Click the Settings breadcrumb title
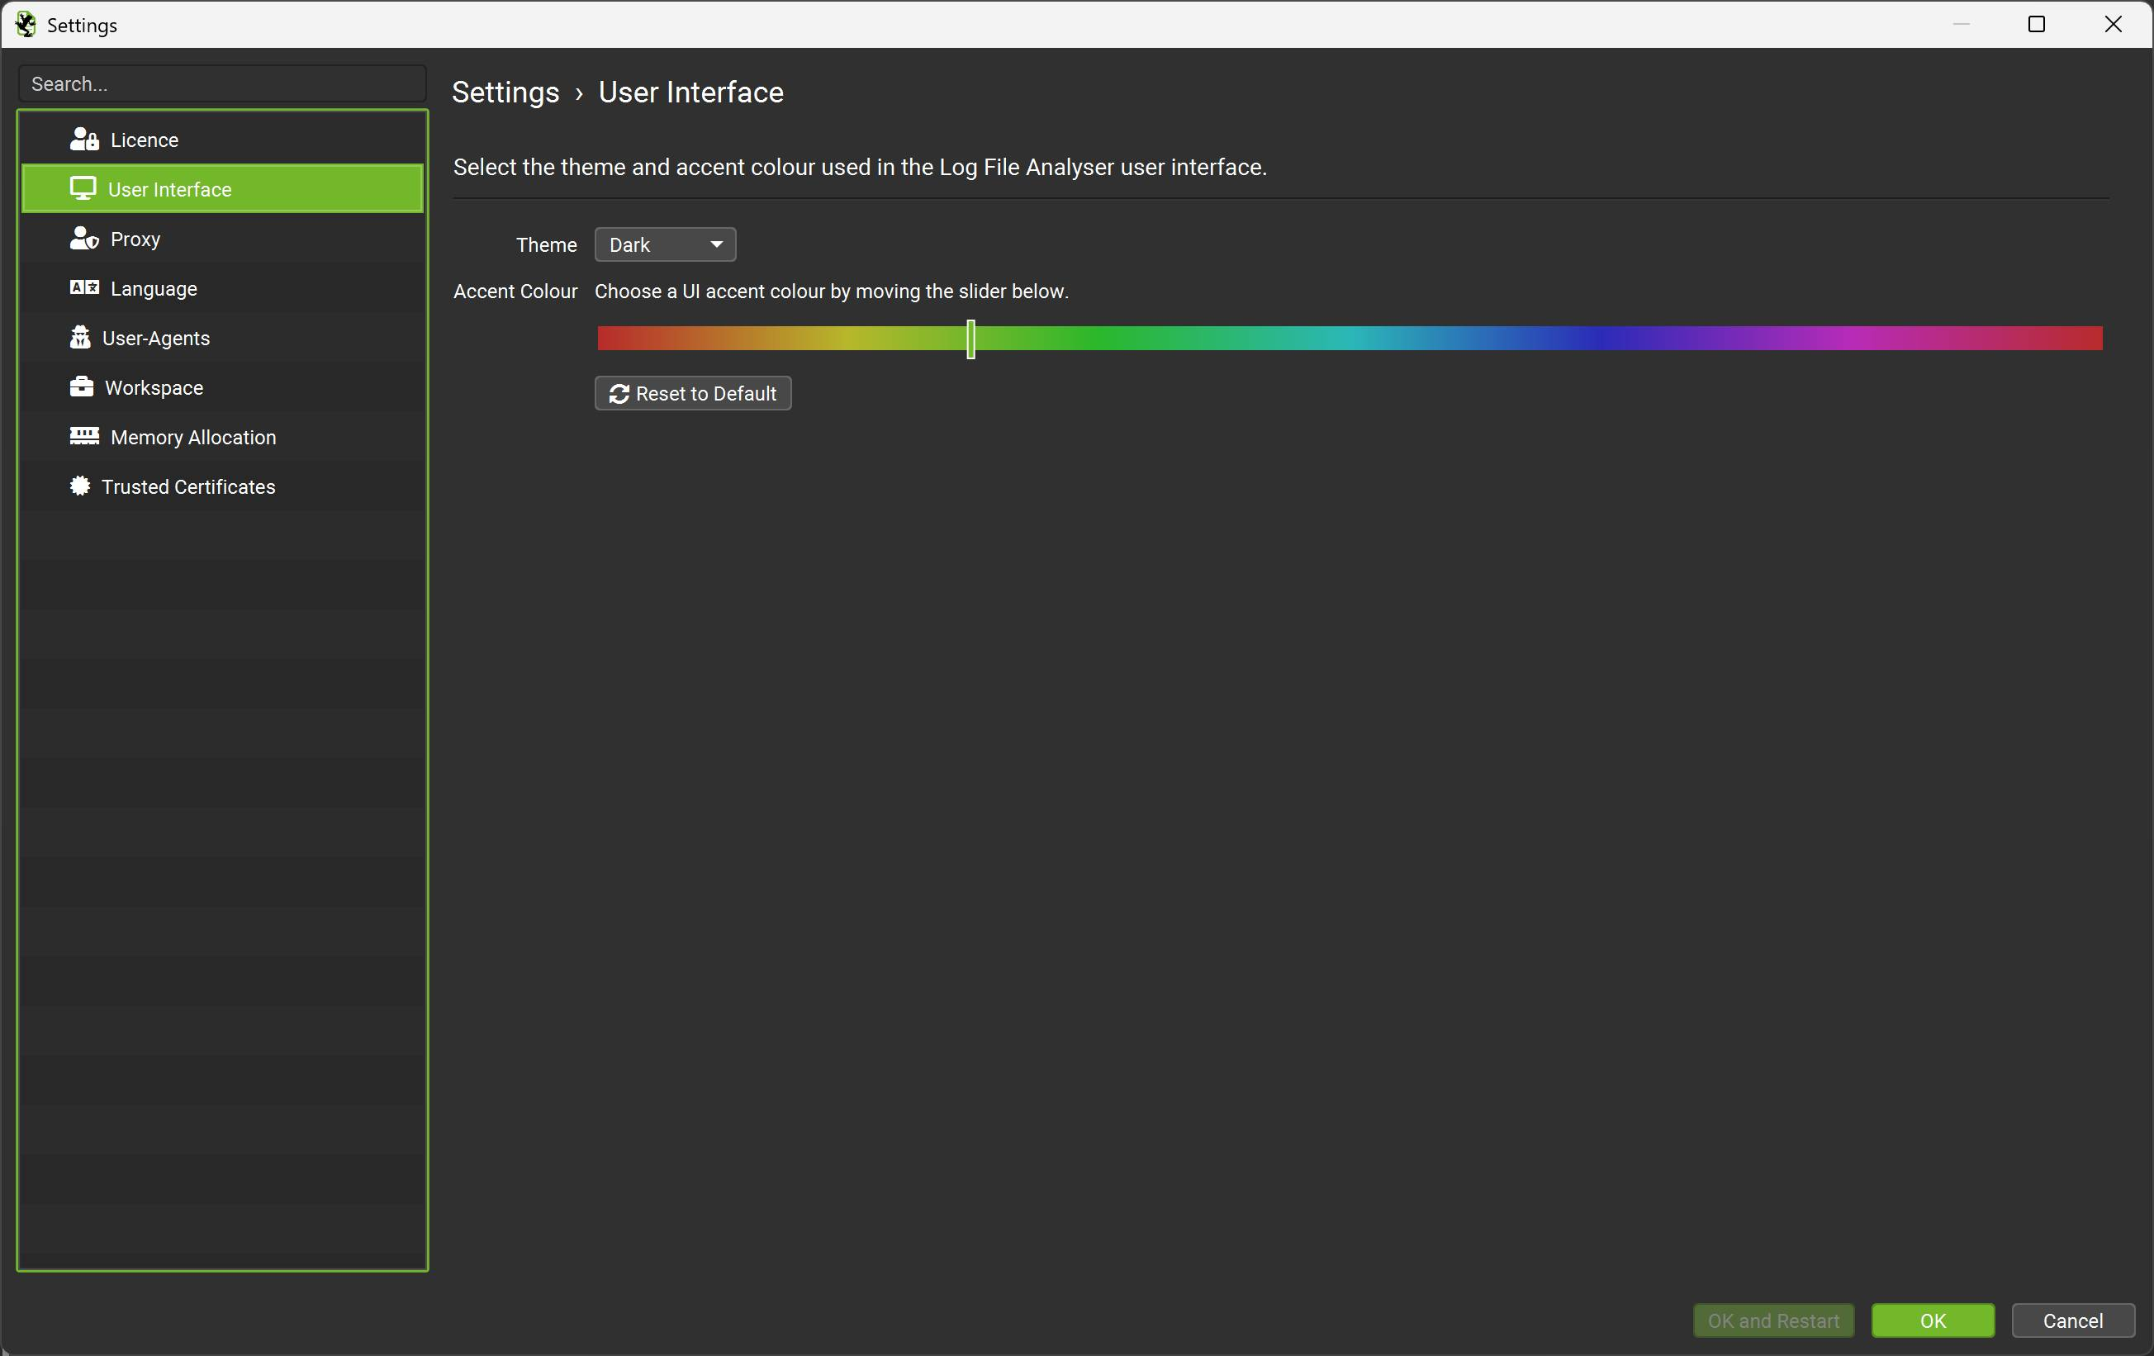Viewport: 2154px width, 1356px height. 505,93
